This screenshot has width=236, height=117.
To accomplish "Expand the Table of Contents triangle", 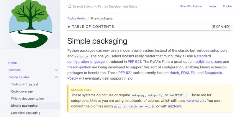I will point(69,27).
